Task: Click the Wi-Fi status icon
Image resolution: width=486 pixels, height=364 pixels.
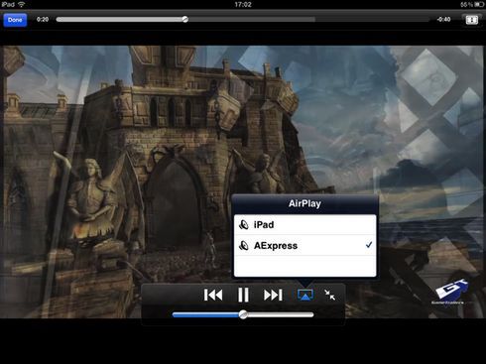Action: 21,4
